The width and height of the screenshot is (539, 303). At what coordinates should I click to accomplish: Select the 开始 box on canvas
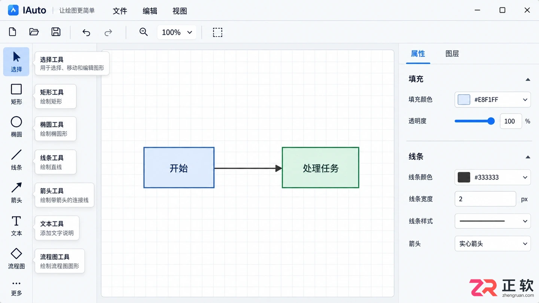(179, 168)
